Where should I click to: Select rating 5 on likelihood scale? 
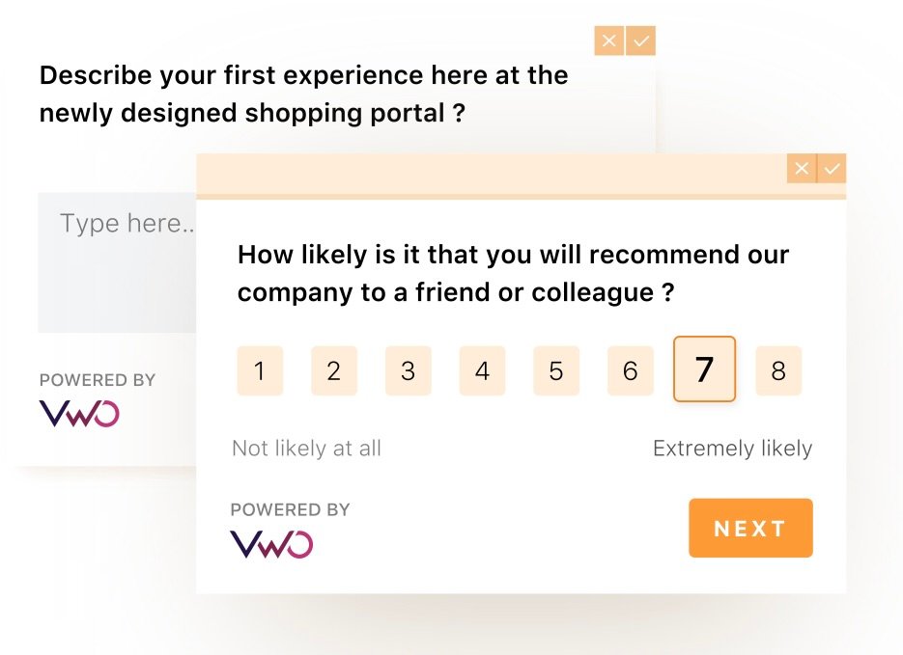pos(556,370)
